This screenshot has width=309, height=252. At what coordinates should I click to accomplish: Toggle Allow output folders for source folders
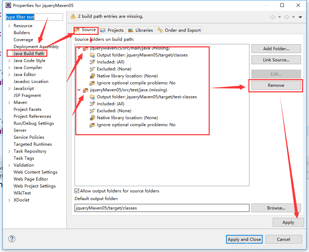point(77,191)
